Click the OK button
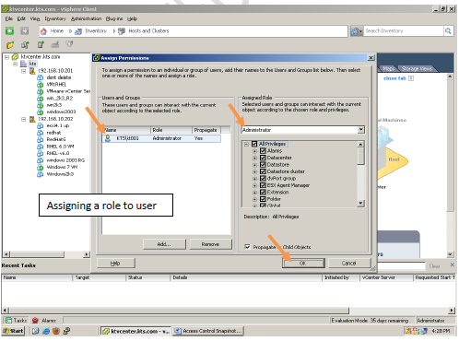 click(x=303, y=263)
